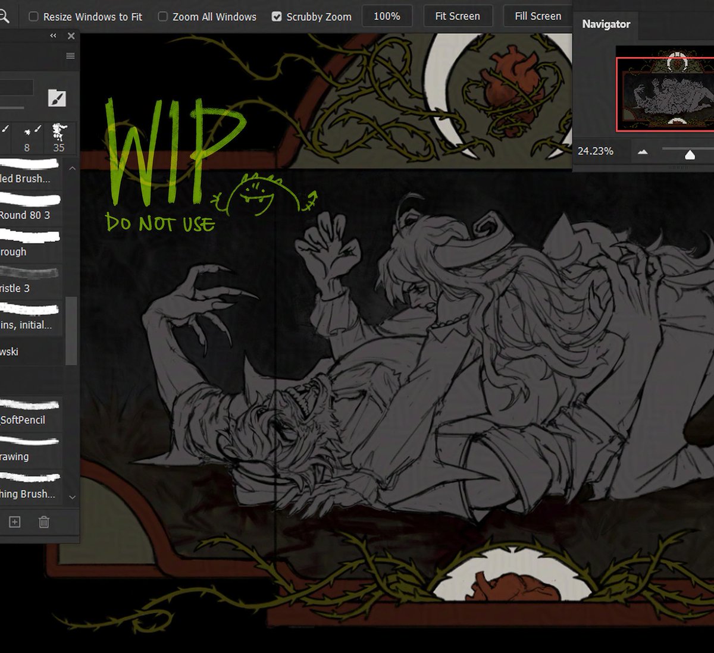Click the Fit Screen button
Screen dimensions: 714x653
coord(458,15)
